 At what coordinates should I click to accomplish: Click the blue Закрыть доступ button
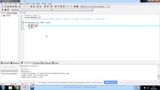(x=110, y=82)
